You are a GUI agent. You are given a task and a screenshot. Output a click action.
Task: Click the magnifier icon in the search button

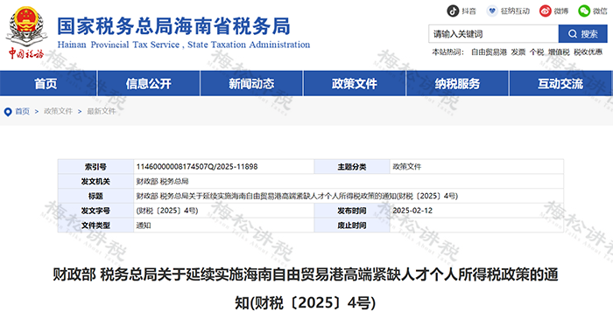pyautogui.click(x=573, y=34)
